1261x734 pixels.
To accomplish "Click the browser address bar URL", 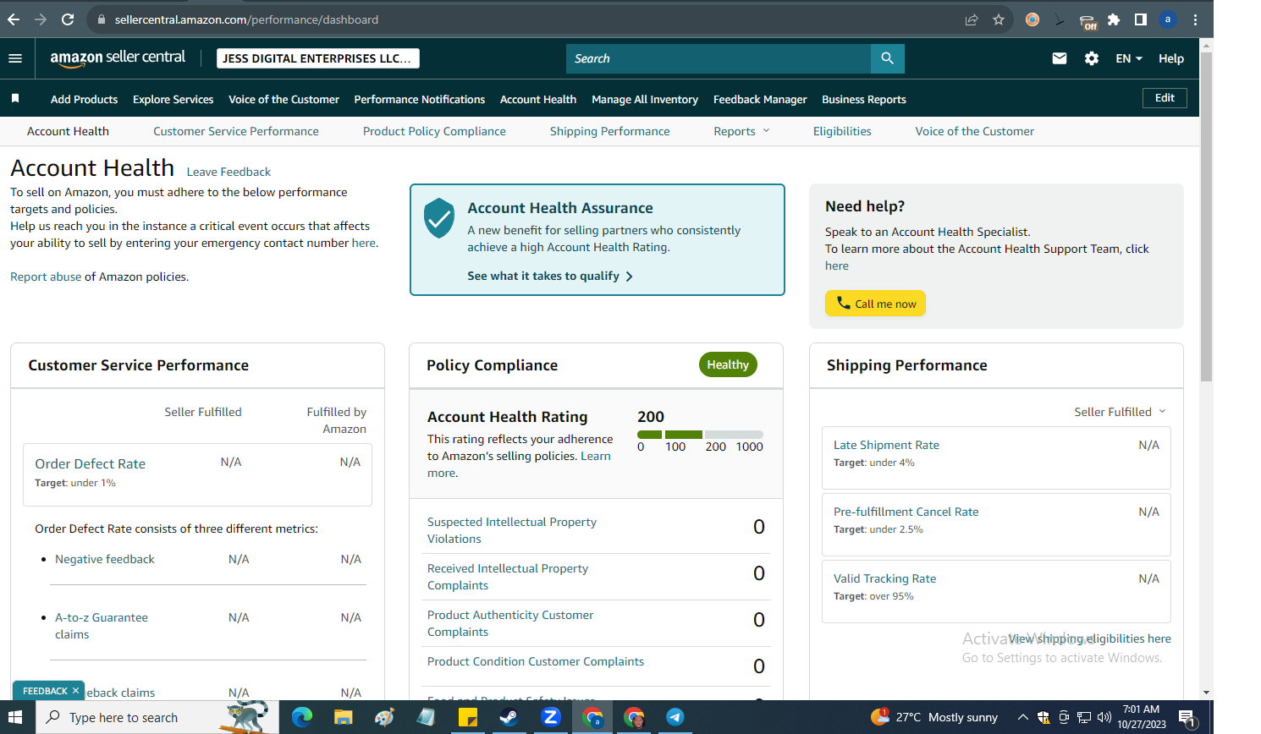I will [246, 19].
